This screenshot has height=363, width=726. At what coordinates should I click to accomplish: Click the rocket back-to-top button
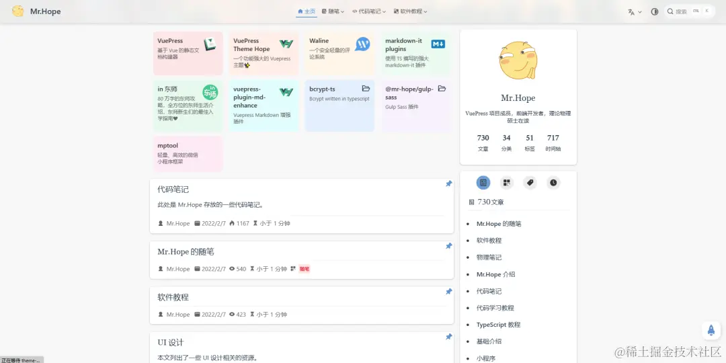click(711, 330)
